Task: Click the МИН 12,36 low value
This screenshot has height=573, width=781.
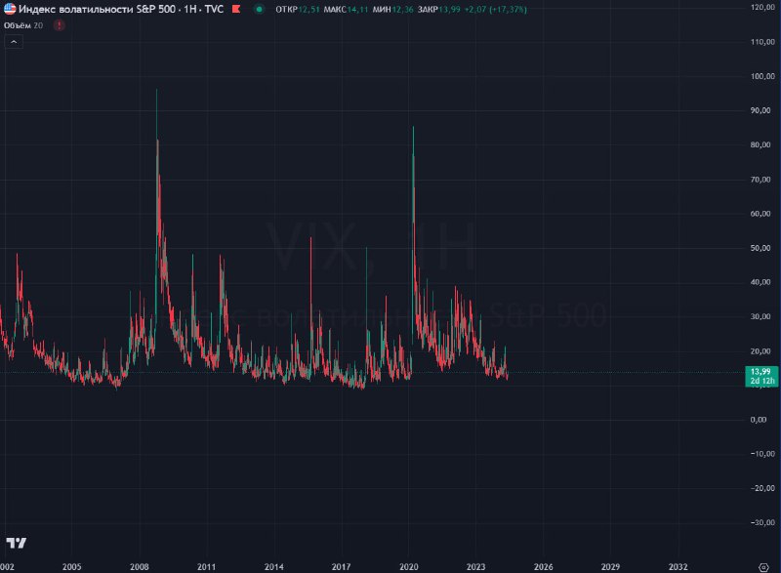Action: (393, 10)
